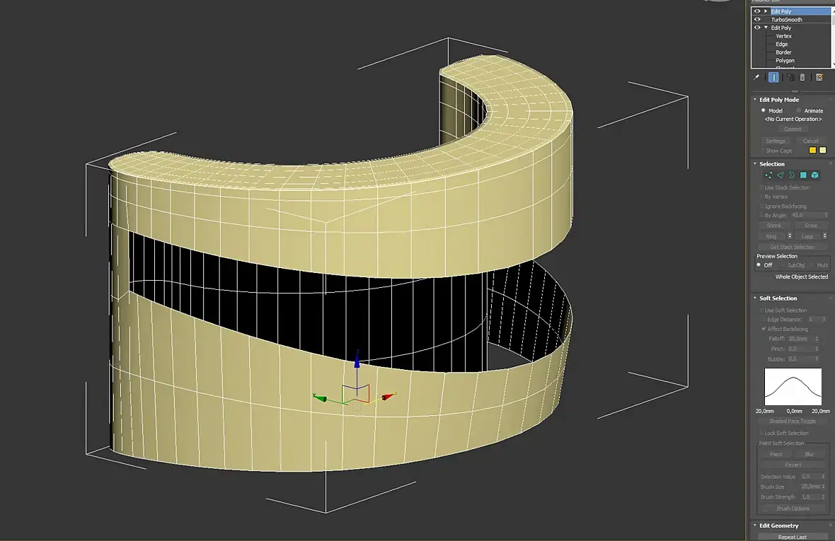
Task: Click the Brush Options button
Action: tap(793, 508)
